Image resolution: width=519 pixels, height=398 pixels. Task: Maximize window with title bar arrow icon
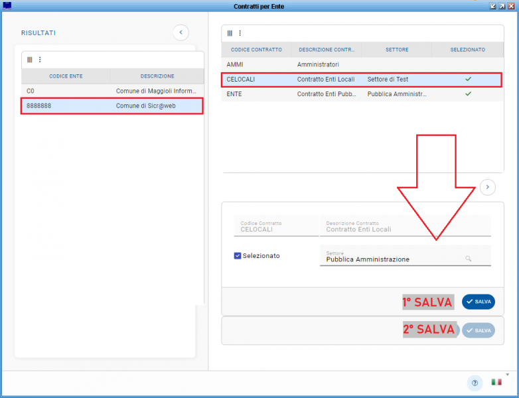[502, 6]
